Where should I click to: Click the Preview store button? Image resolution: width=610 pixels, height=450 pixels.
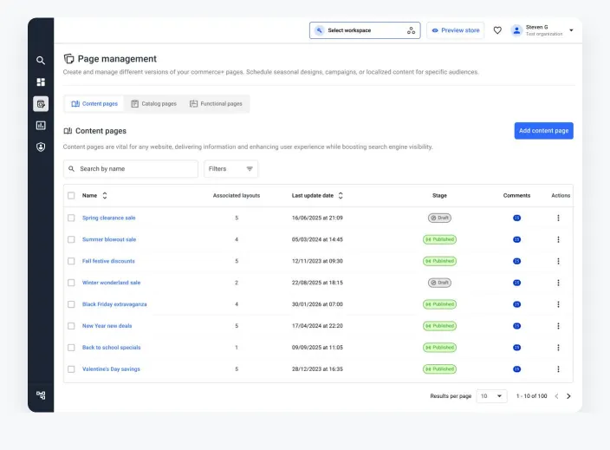point(455,30)
